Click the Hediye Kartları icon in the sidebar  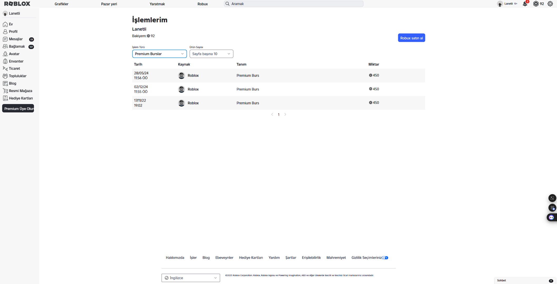(x=5, y=98)
